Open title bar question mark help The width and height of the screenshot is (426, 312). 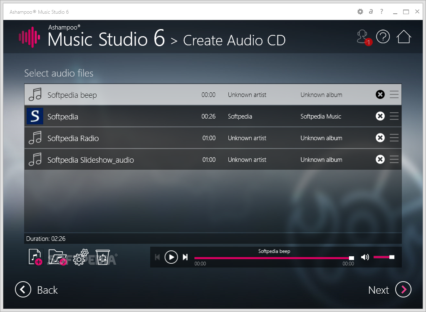pyautogui.click(x=382, y=11)
